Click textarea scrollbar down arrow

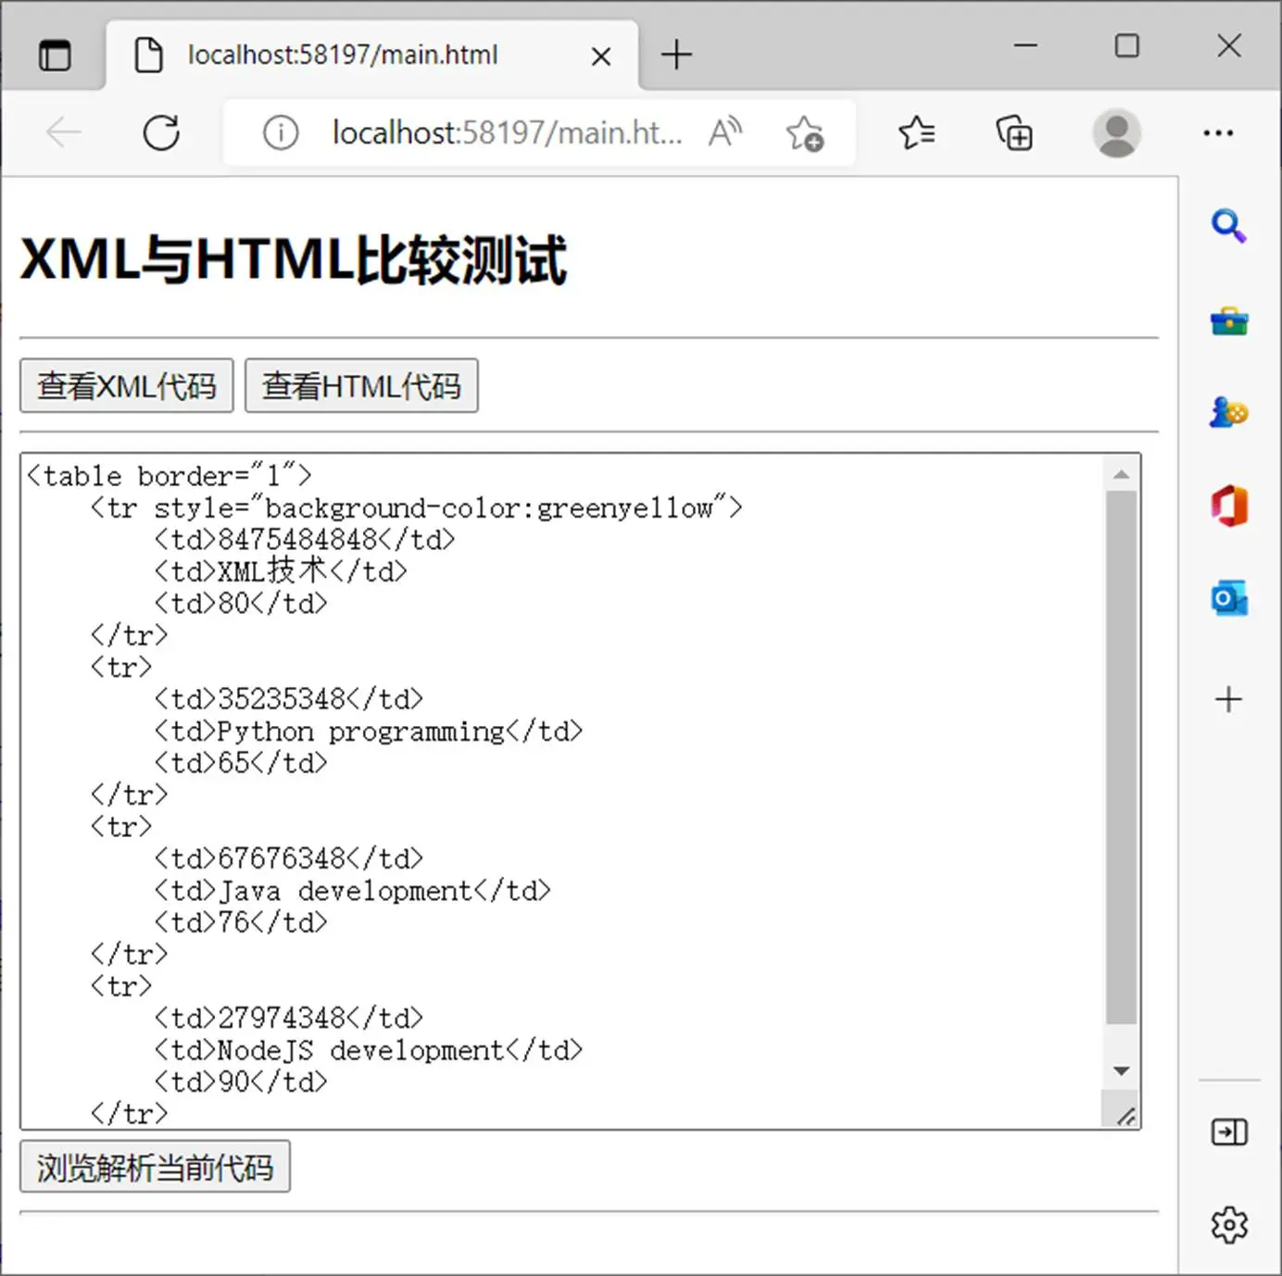click(x=1121, y=1070)
